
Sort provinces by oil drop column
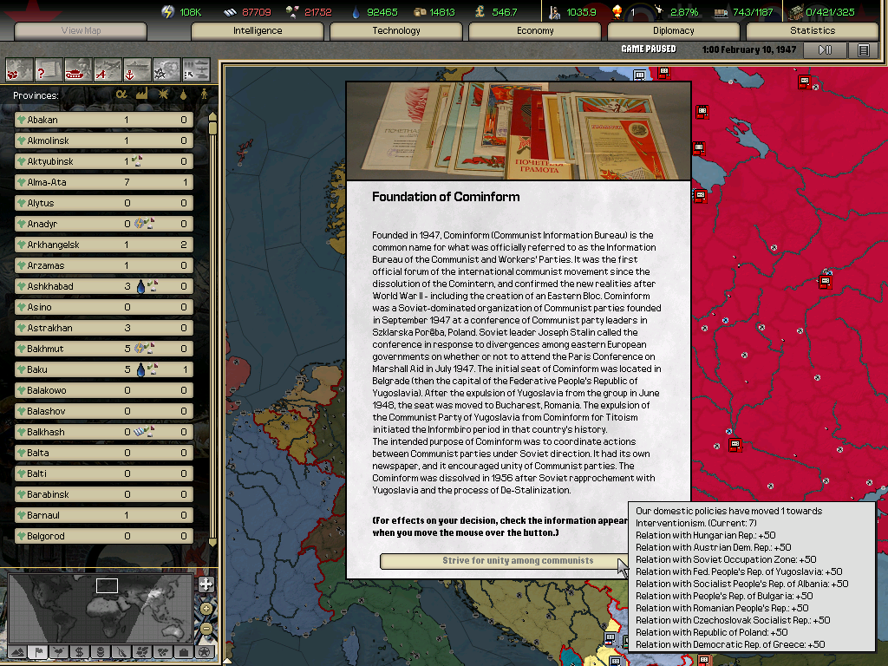[183, 95]
